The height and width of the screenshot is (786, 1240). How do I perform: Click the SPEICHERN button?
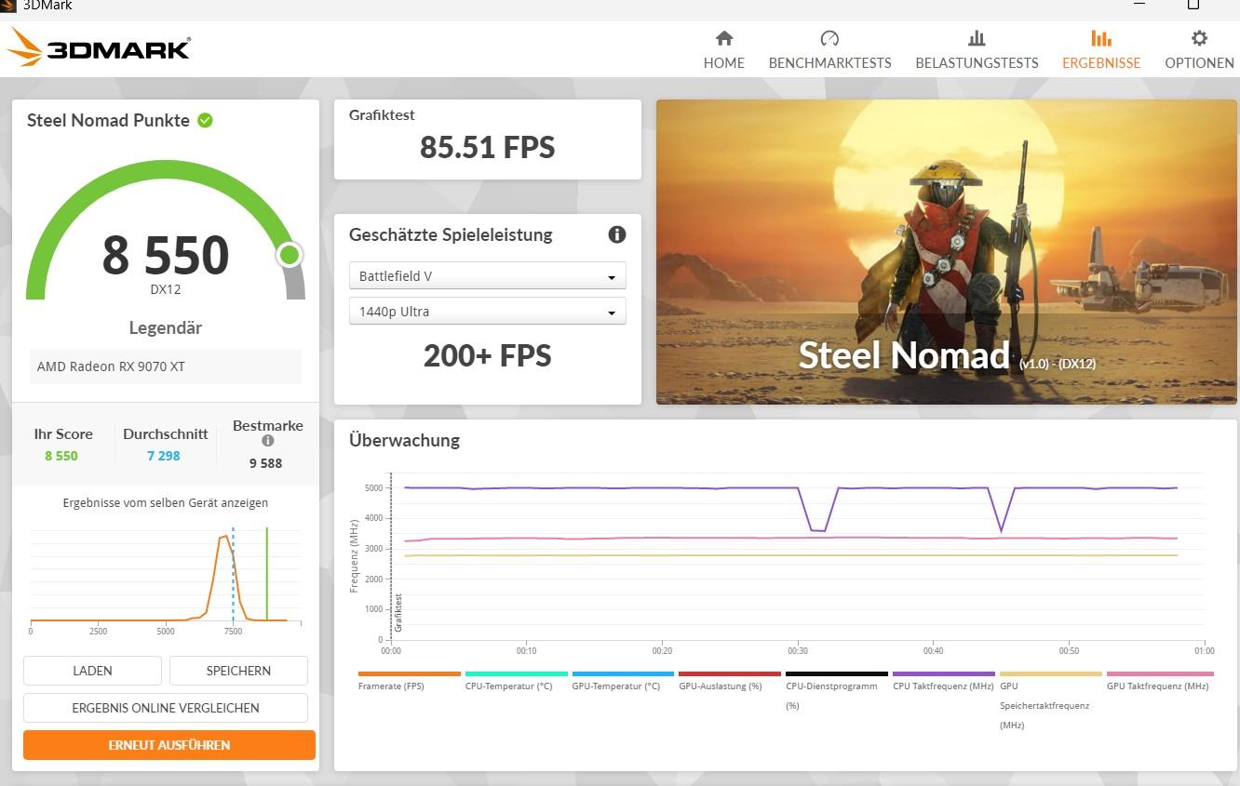pyautogui.click(x=238, y=671)
